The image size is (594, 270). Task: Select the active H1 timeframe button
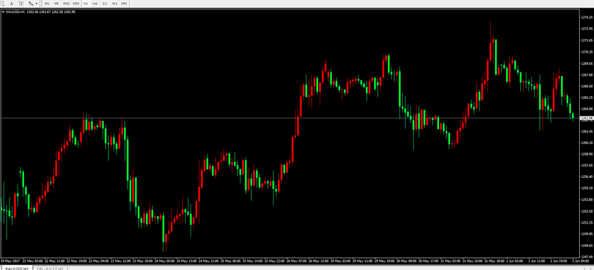(85, 3)
